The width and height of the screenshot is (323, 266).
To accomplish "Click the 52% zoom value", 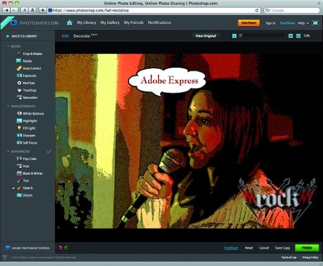I will pyautogui.click(x=307, y=36).
